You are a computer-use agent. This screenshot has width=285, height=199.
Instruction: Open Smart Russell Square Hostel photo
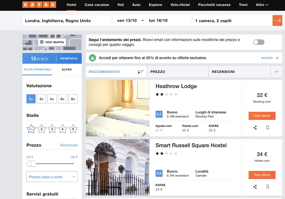[118, 167]
